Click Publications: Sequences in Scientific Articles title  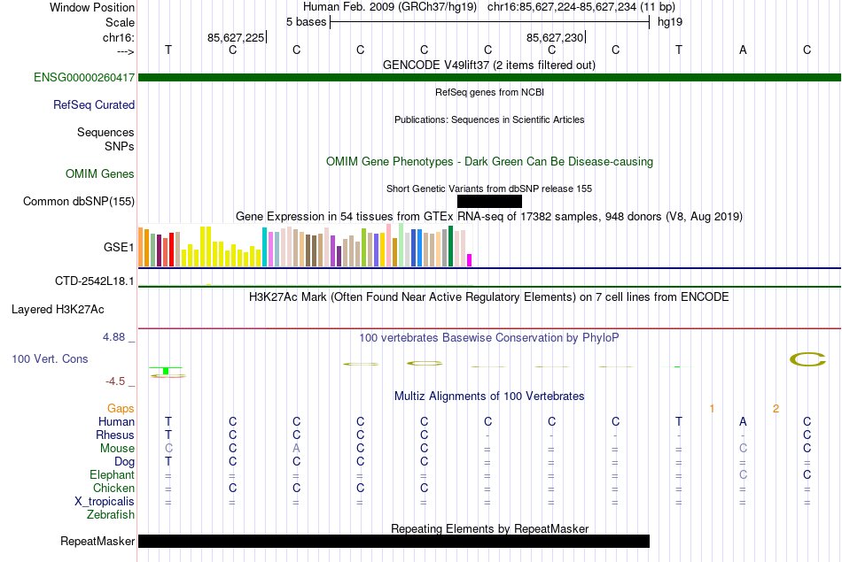click(x=489, y=119)
